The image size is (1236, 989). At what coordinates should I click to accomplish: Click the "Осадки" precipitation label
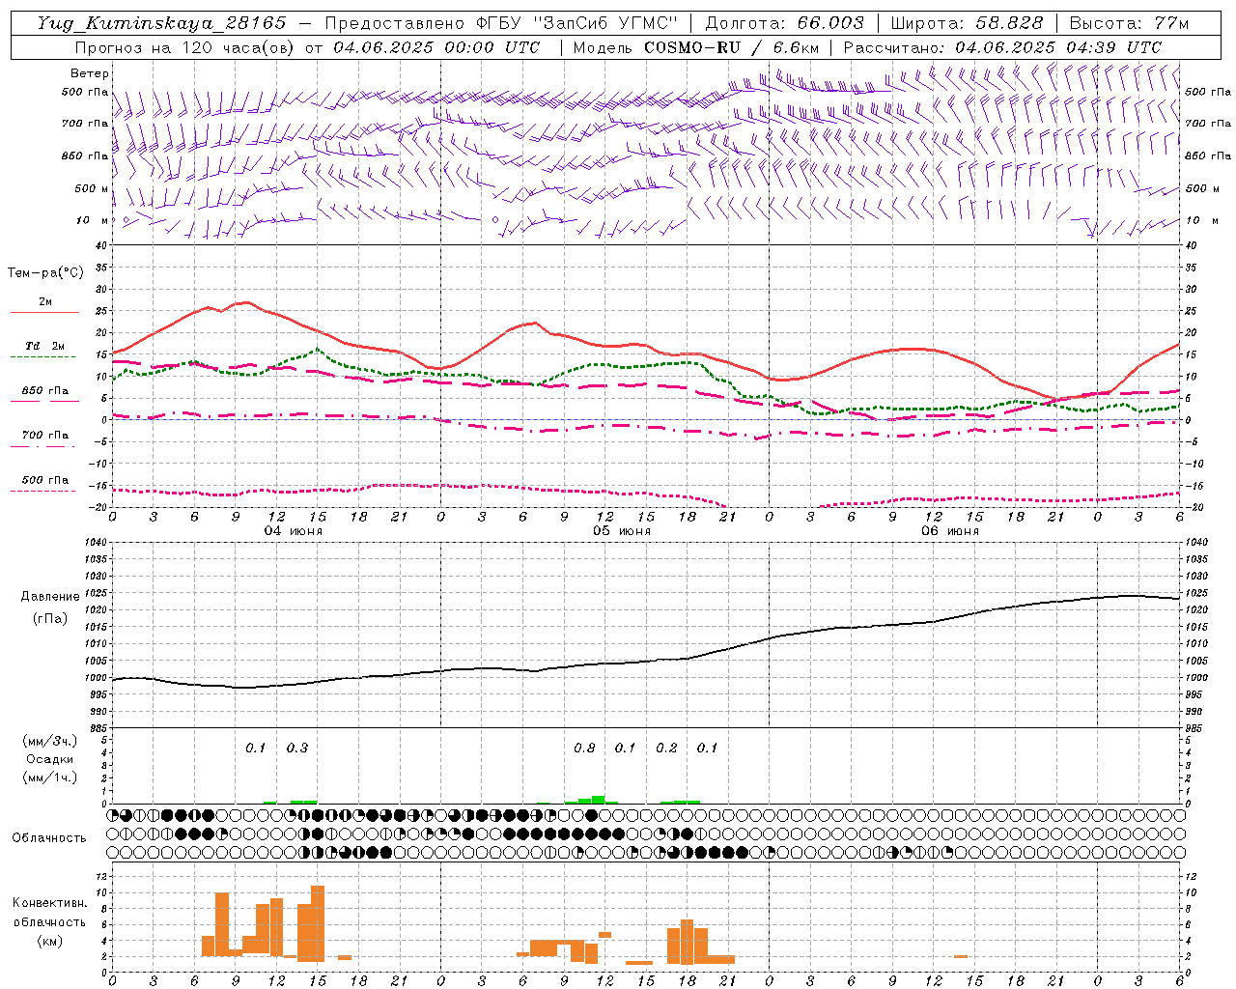[49, 759]
